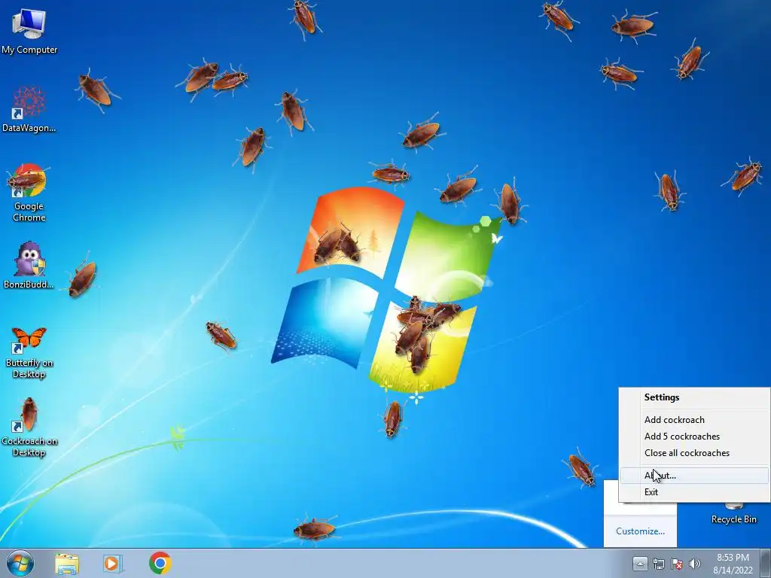Select the Butterfly on Desktop shortcut
771x578 pixels.
(x=29, y=352)
